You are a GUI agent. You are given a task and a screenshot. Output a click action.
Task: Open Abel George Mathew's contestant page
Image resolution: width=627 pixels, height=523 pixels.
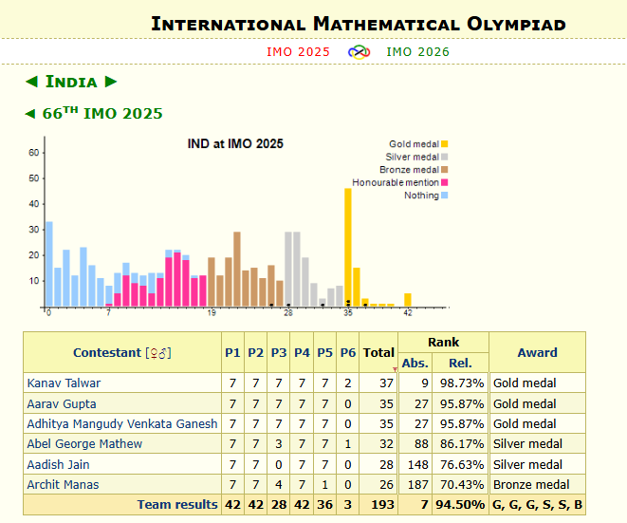click(84, 444)
